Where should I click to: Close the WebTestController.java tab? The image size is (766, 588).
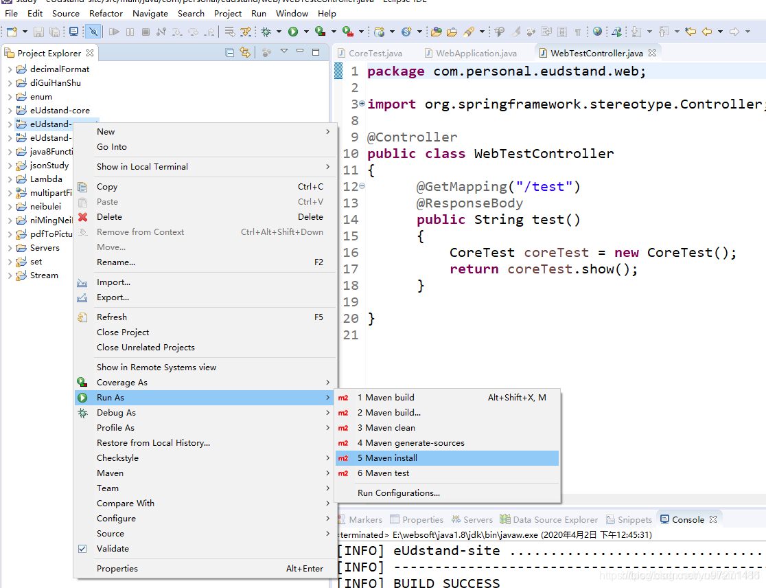click(x=651, y=53)
